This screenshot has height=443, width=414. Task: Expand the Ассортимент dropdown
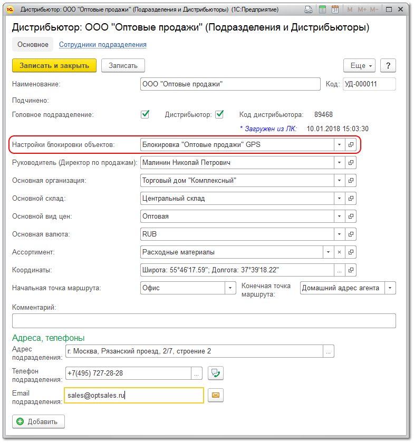click(329, 252)
